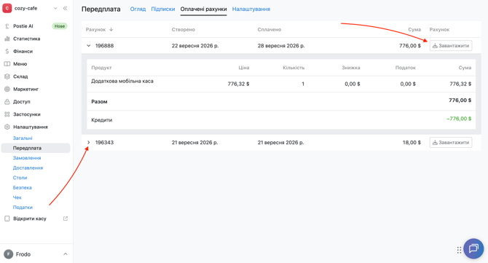488x263 pixels.
Task: Click the Налаштування gear icon in sidebar
Action: [x=7, y=127]
